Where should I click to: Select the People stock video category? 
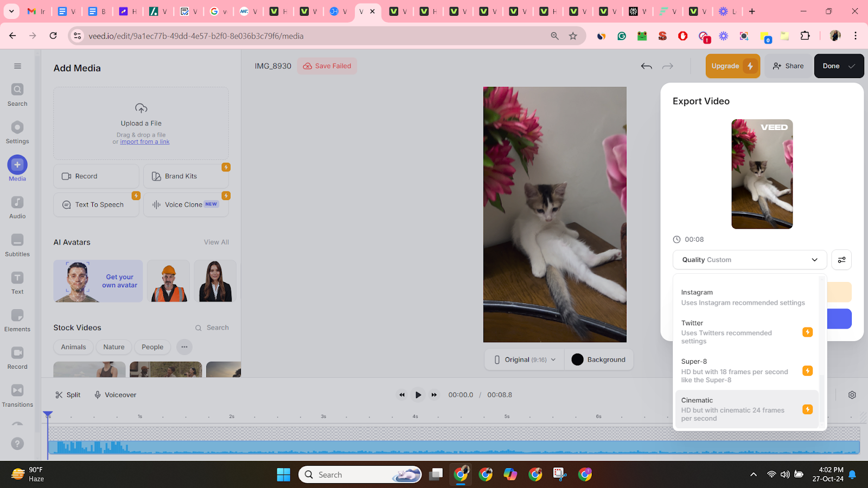pos(152,347)
